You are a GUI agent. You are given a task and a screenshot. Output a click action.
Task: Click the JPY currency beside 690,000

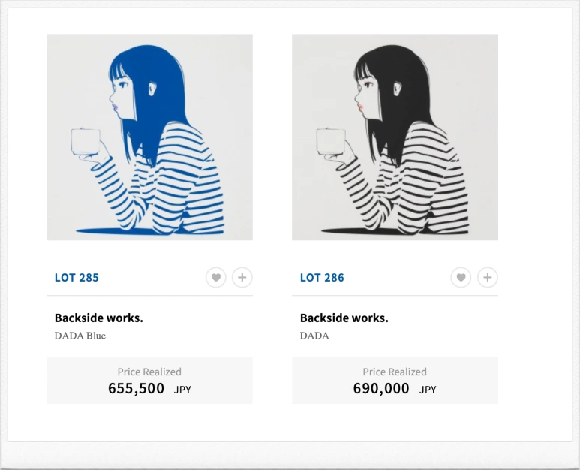pos(428,390)
